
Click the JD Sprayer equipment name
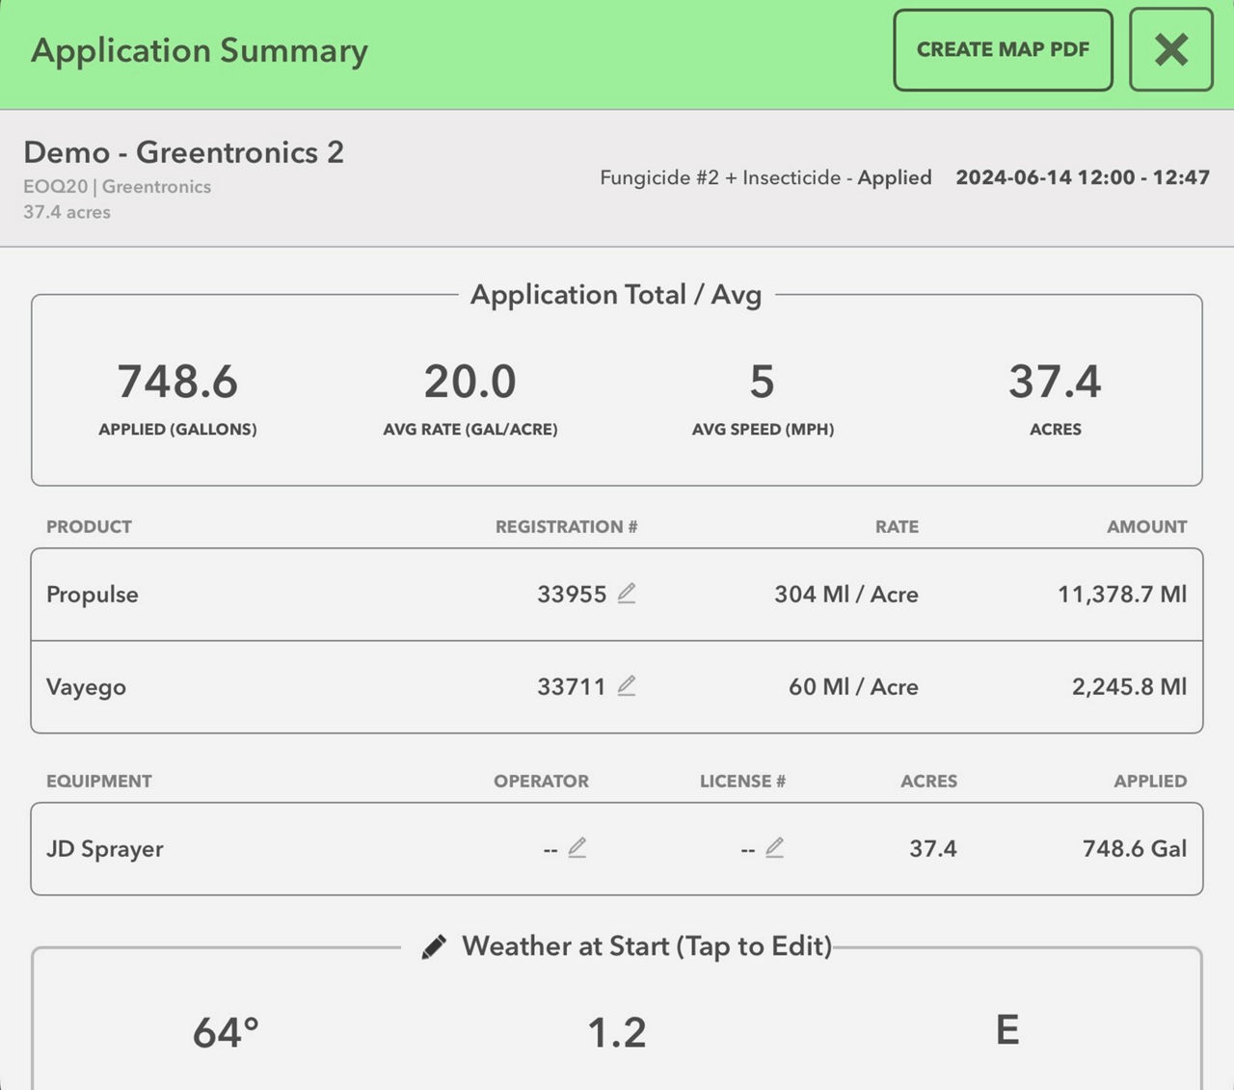point(105,849)
